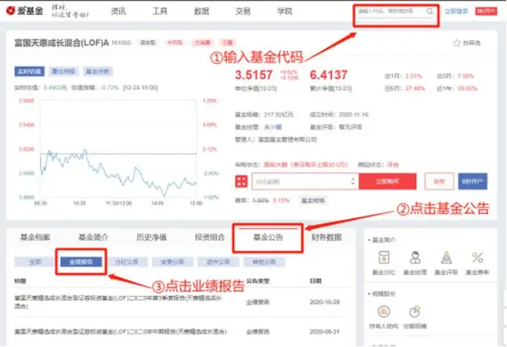Click the 基金转换 button
This screenshot has width=507, height=347.
tap(313, 201)
